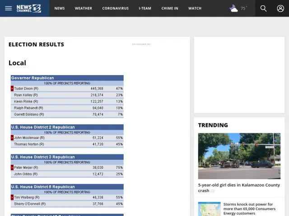Open the WATCH menu
Viewport: 289px width, 216px height.
tap(195, 8)
